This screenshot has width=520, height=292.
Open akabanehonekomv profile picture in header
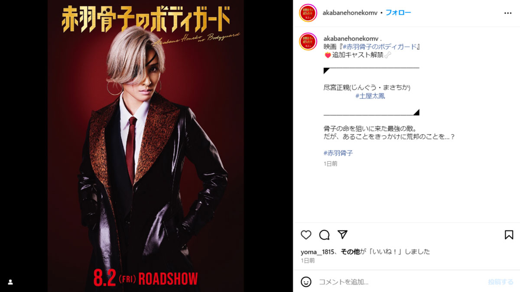tap(308, 13)
